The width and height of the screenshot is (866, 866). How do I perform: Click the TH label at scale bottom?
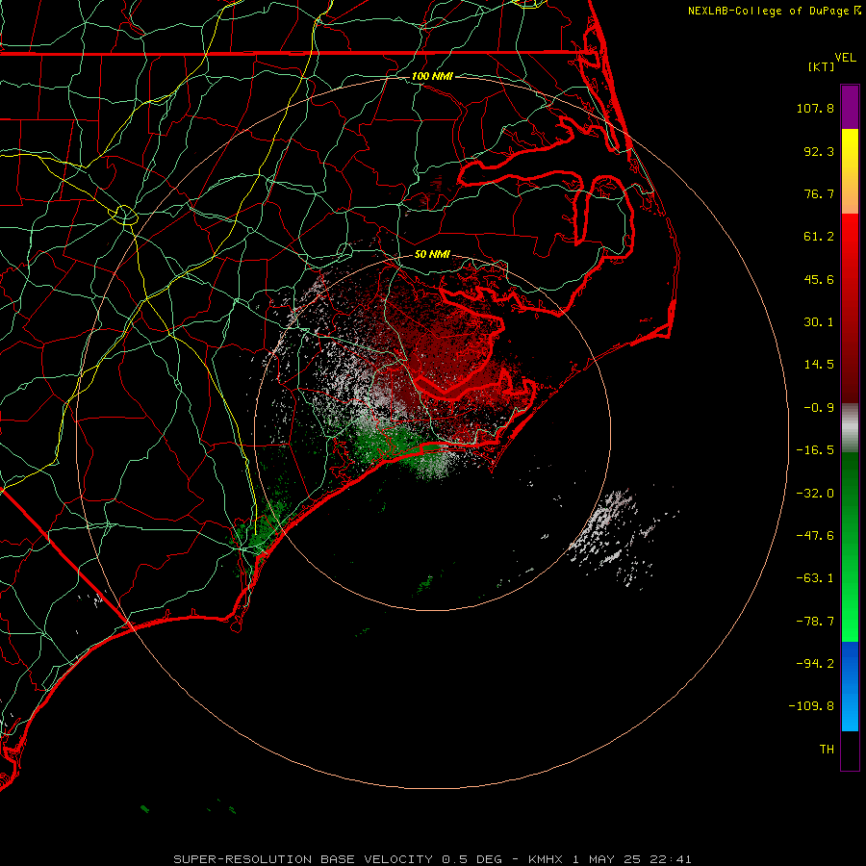pos(827,750)
